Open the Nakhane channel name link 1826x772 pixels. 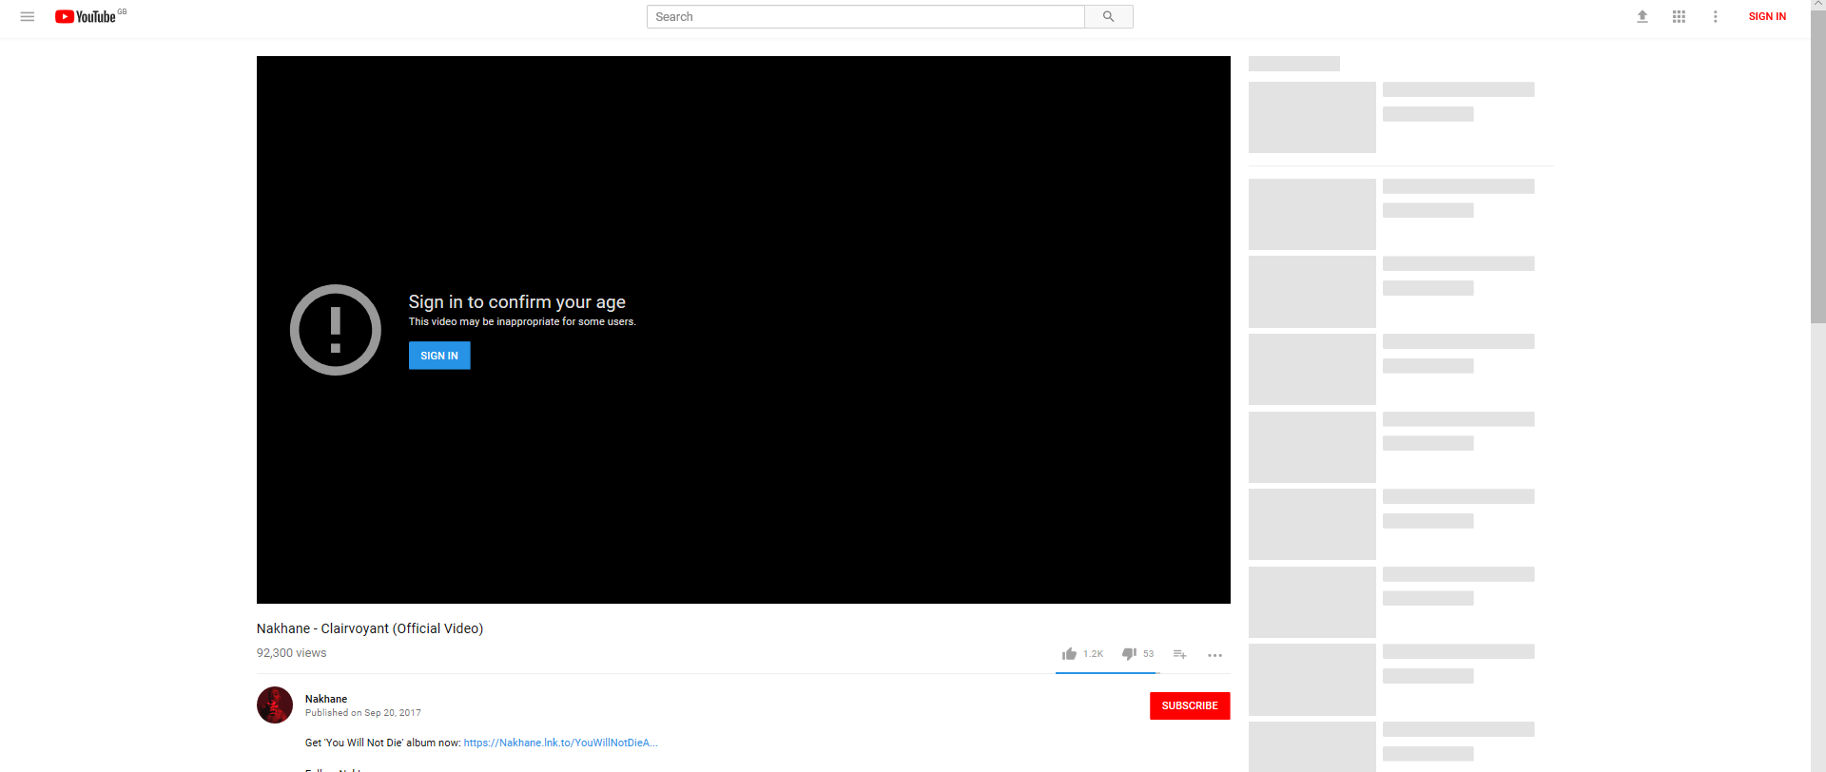coord(326,699)
